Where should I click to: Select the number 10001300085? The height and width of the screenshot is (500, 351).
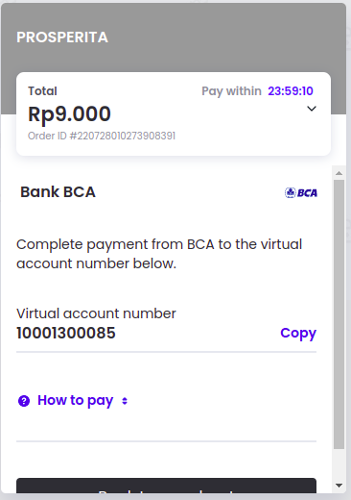click(66, 333)
